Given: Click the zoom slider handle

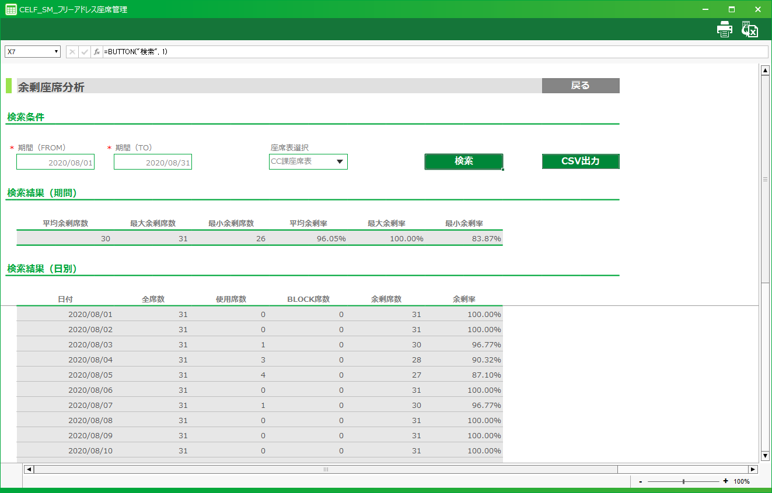Looking at the screenshot, I should tap(683, 481).
